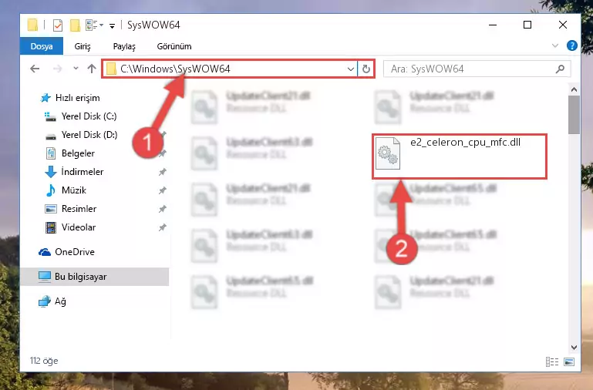Click the address bar path C:\Windows\SysWOW64
Screen dimensions: 593x390
click(x=175, y=69)
